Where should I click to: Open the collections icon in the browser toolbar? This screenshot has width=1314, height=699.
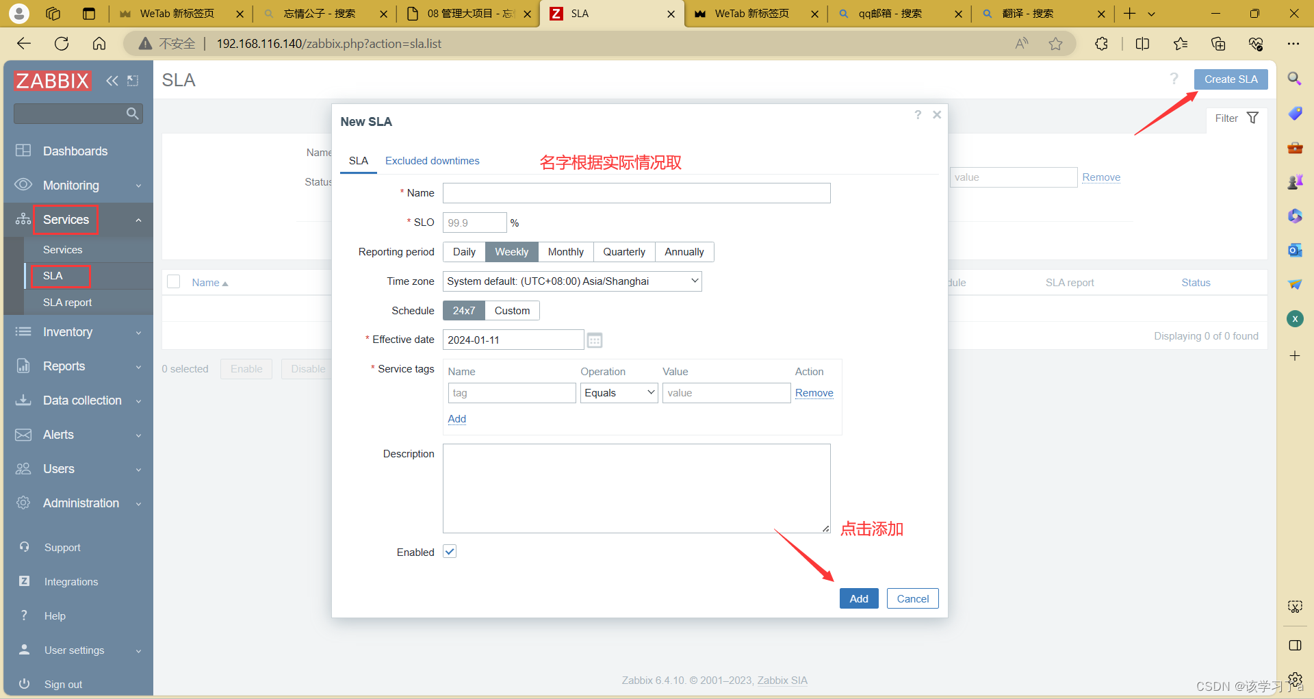pyautogui.click(x=1218, y=44)
